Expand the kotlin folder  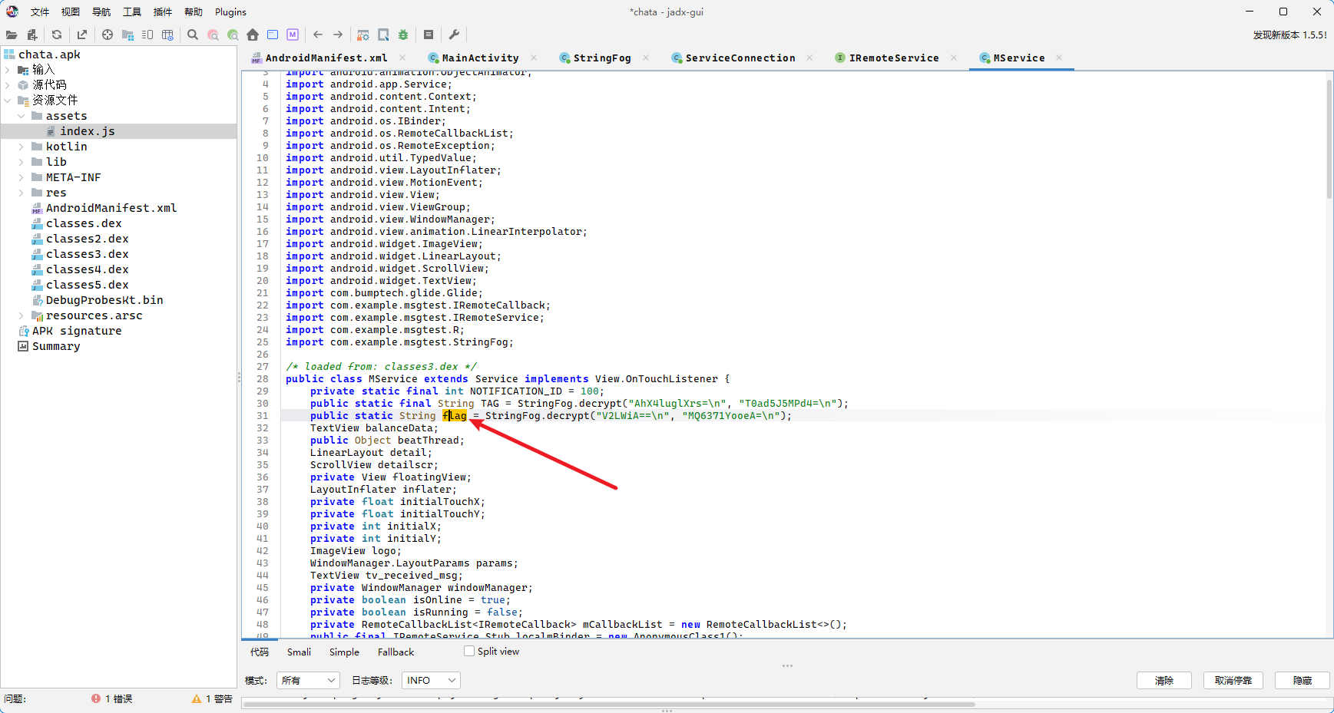click(x=22, y=147)
